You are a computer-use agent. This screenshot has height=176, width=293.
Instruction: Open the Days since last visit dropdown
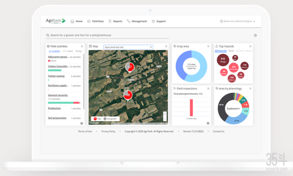(x=128, y=47)
